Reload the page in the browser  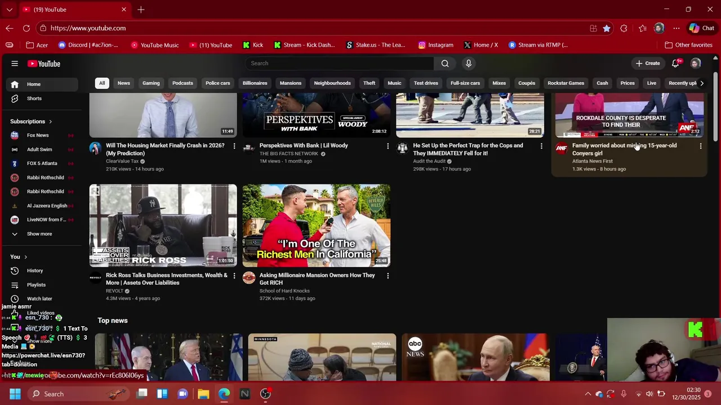click(x=26, y=28)
